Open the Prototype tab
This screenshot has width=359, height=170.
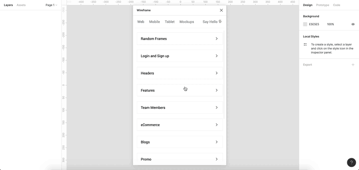pyautogui.click(x=322, y=5)
